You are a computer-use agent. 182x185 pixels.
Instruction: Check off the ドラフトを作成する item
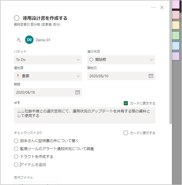(x=16, y=157)
